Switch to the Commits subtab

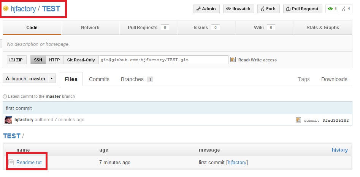tap(99, 79)
